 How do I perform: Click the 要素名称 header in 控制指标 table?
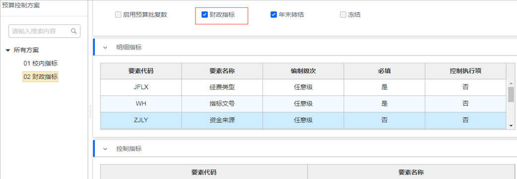pos(411,172)
